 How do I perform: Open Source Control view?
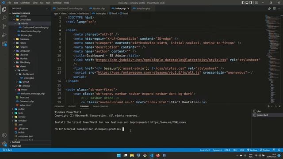[4, 26]
